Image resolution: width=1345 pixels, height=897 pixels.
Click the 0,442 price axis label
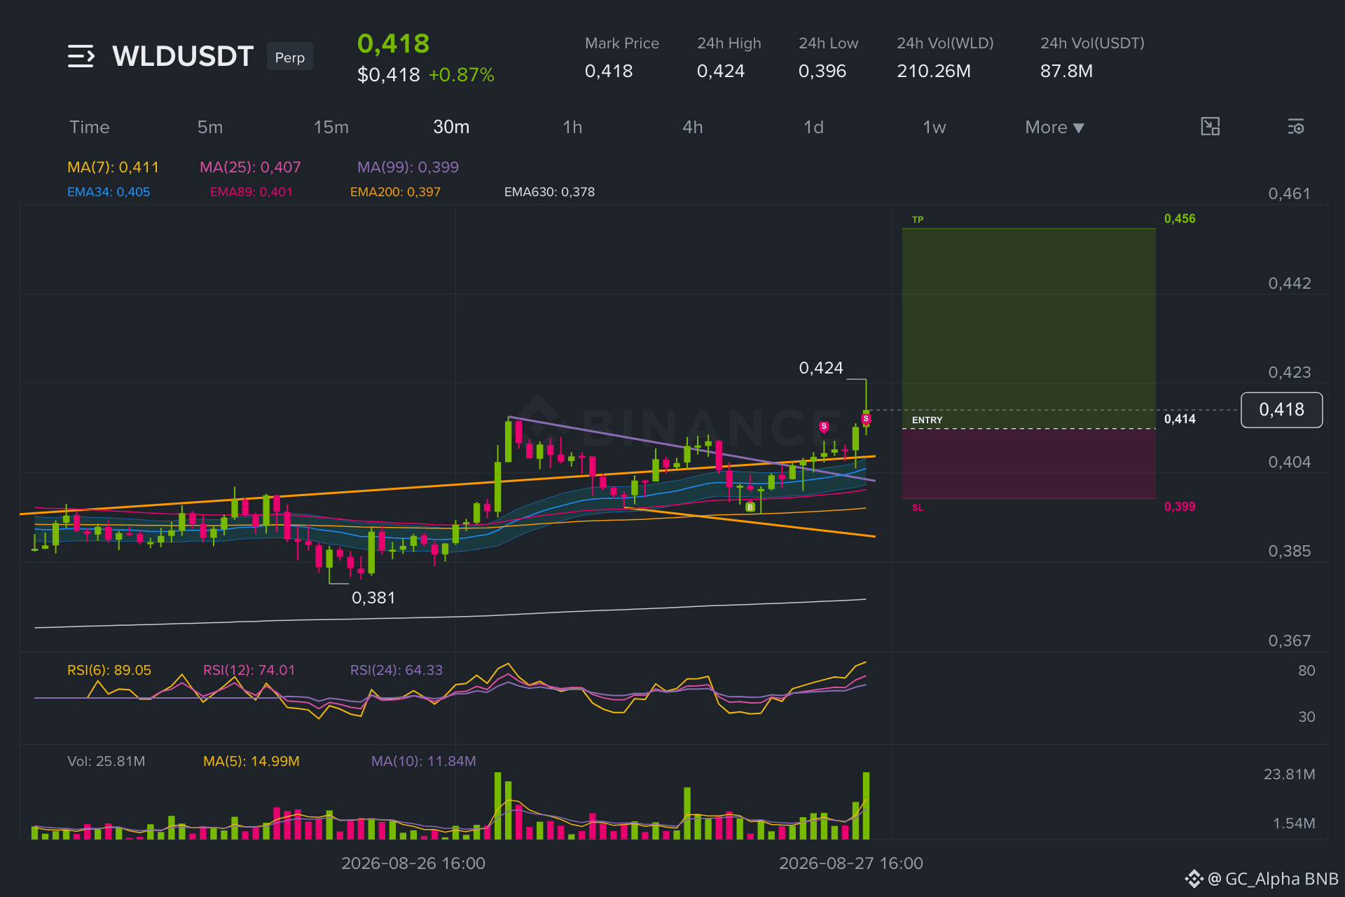(x=1289, y=283)
